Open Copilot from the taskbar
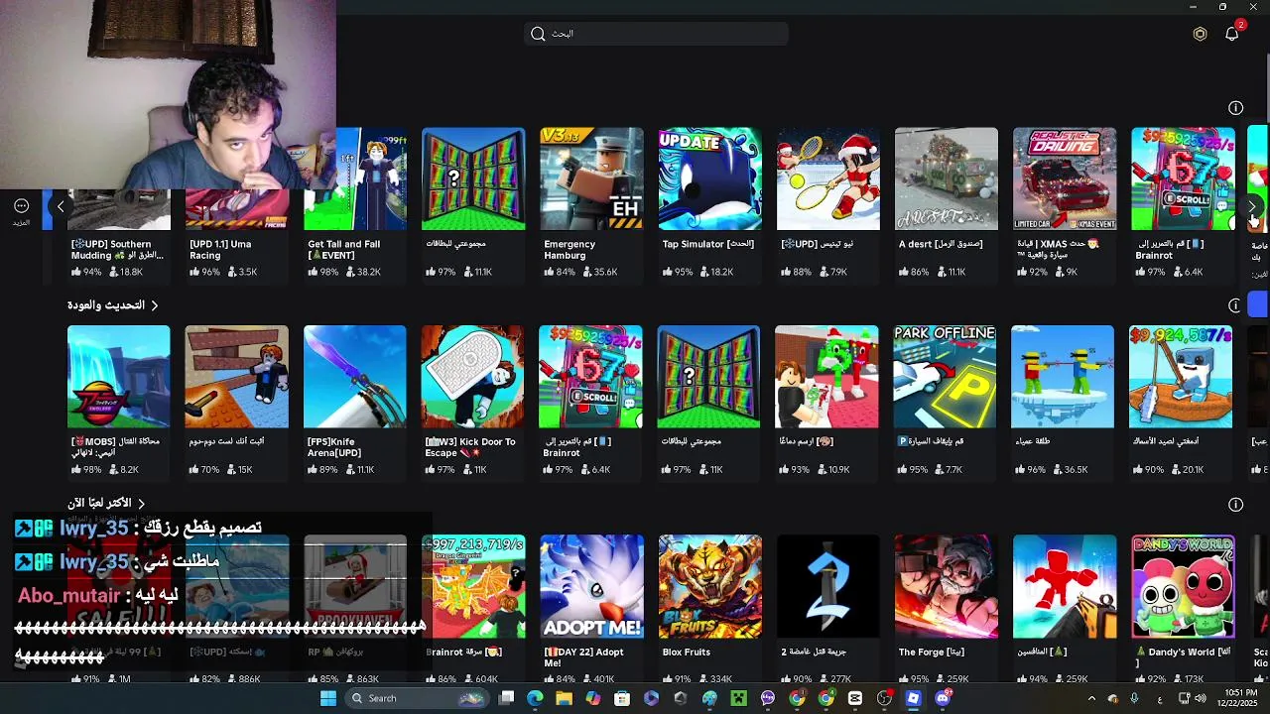 [x=593, y=698]
